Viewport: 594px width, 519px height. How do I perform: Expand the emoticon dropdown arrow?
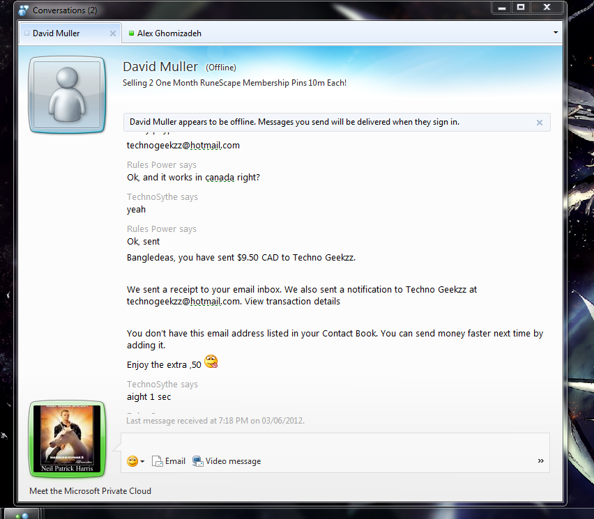click(142, 461)
